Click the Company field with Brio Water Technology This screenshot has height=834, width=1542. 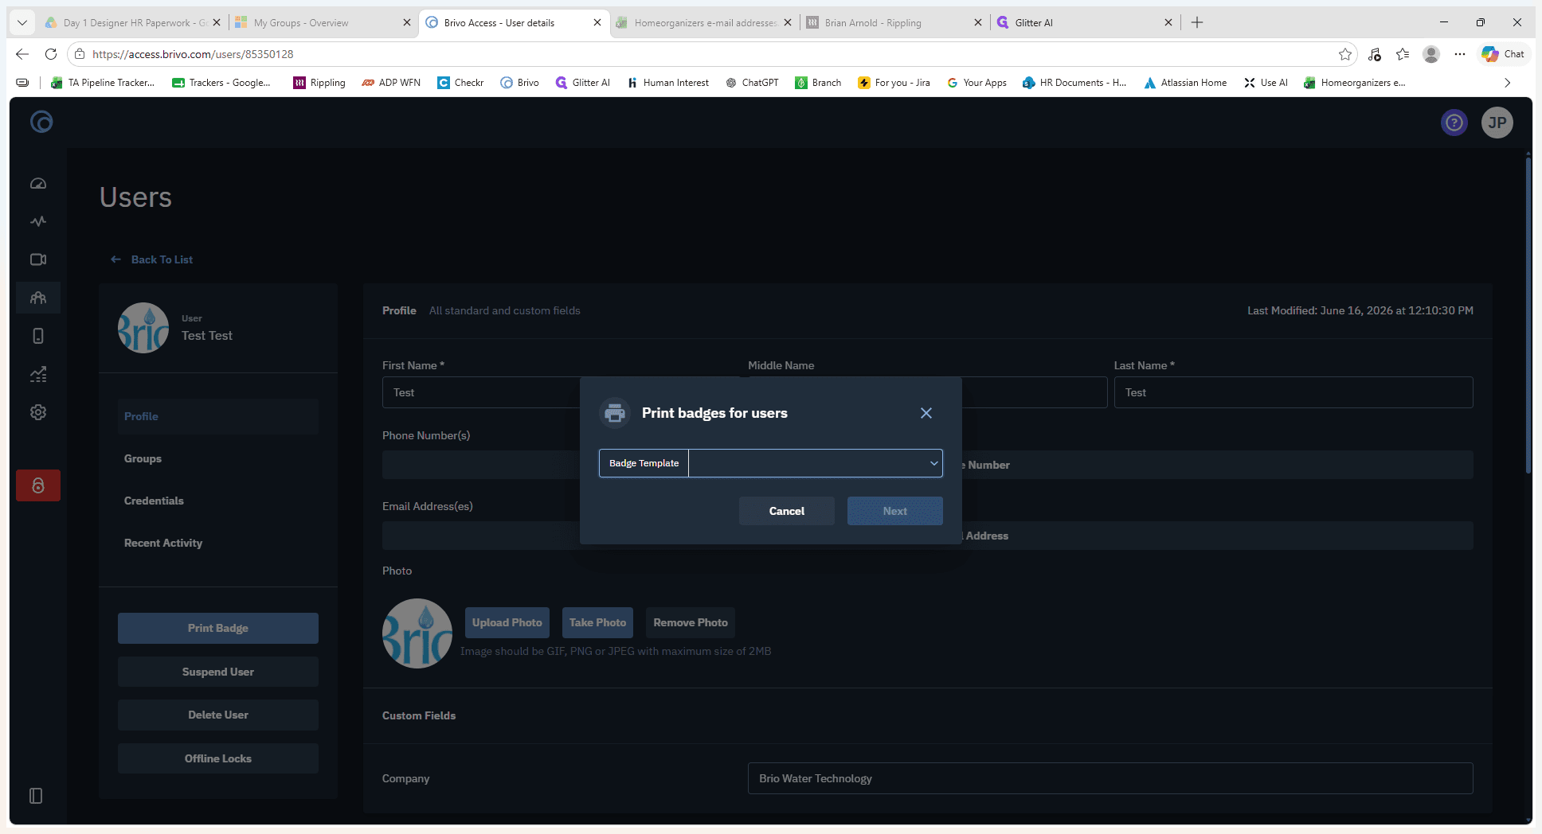coord(1110,778)
